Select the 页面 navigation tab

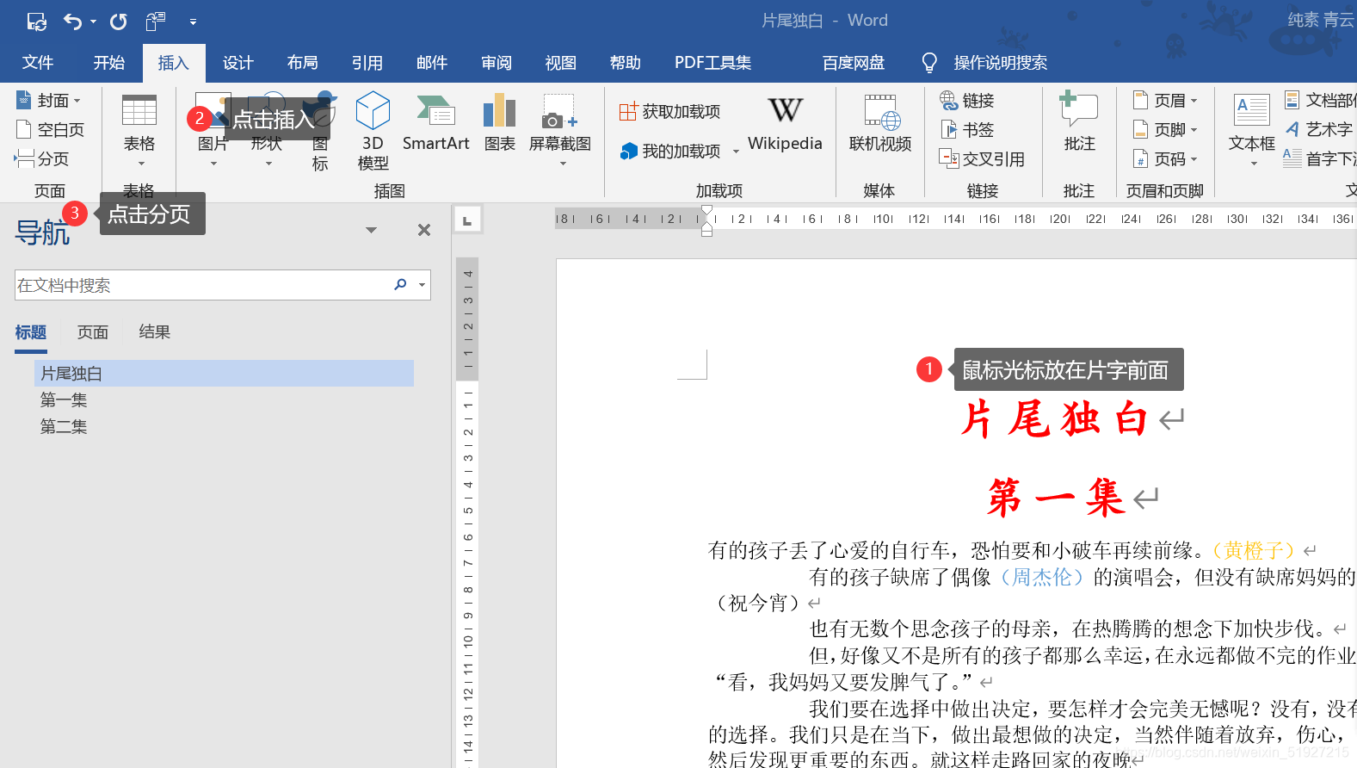point(93,332)
